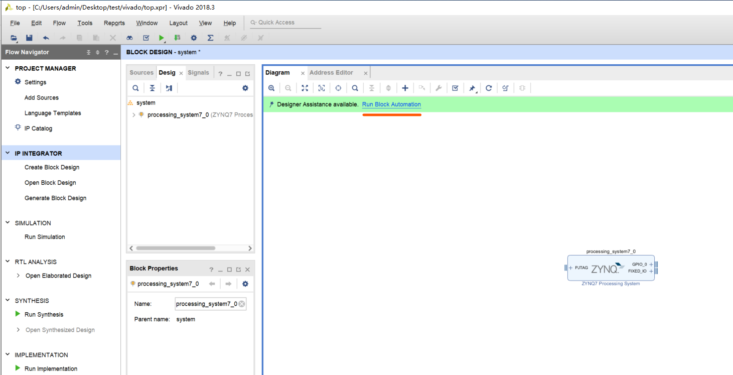Image resolution: width=733 pixels, height=375 pixels.
Task: Click Generate Block Design in Flow Navigator
Action: [x=55, y=198]
